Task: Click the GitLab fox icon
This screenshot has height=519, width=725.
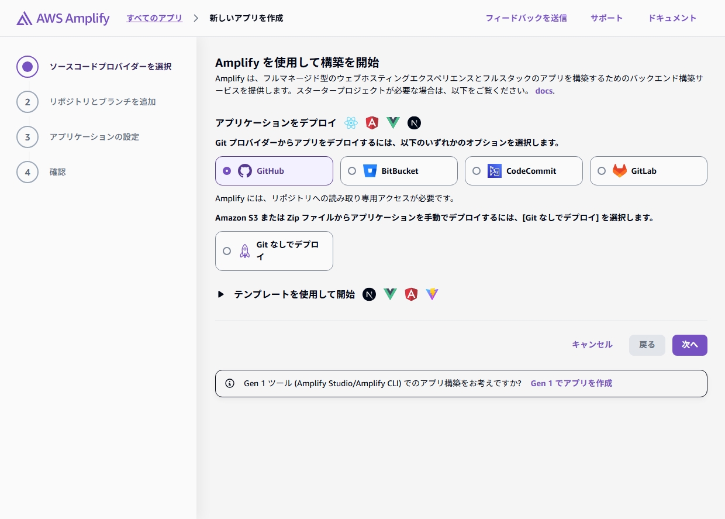Action: tap(620, 171)
